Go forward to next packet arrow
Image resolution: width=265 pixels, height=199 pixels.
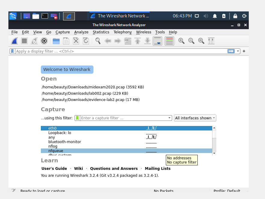coord(118,41)
